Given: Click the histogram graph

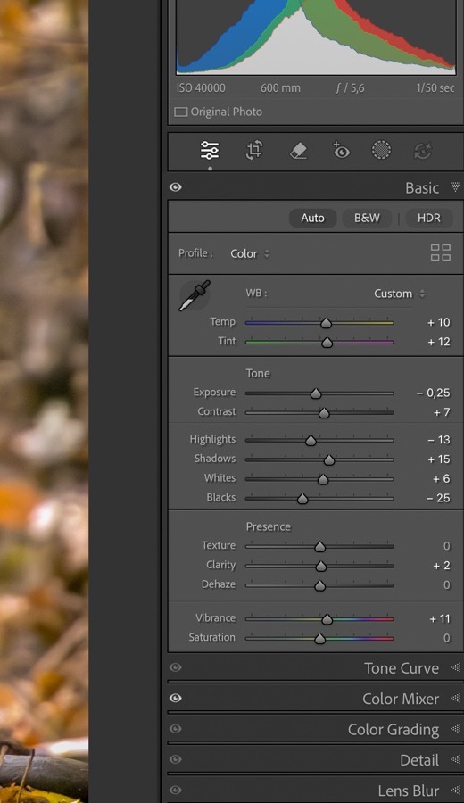Looking at the screenshot, I should point(316,37).
